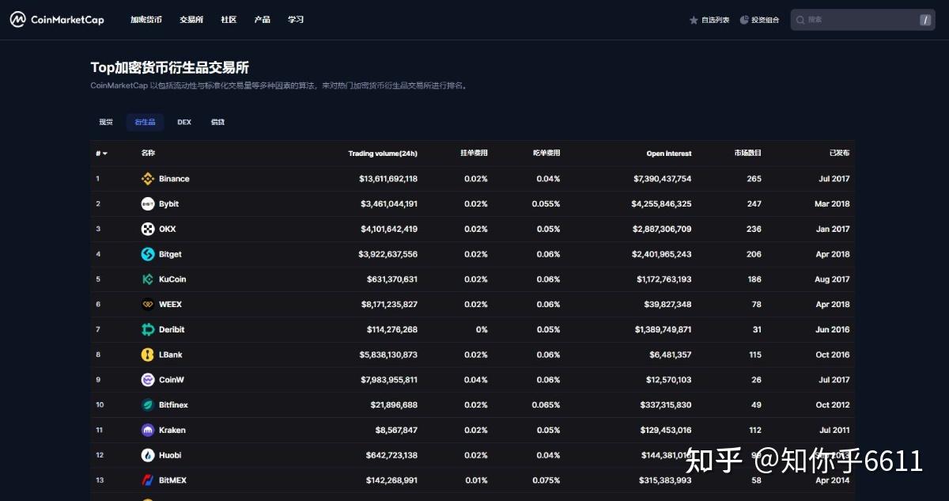Open the 交易所 menu
The width and height of the screenshot is (949, 501).
pos(191,20)
